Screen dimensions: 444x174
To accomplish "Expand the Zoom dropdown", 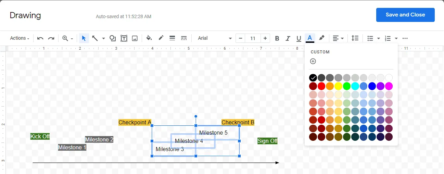I will click(x=67, y=38).
